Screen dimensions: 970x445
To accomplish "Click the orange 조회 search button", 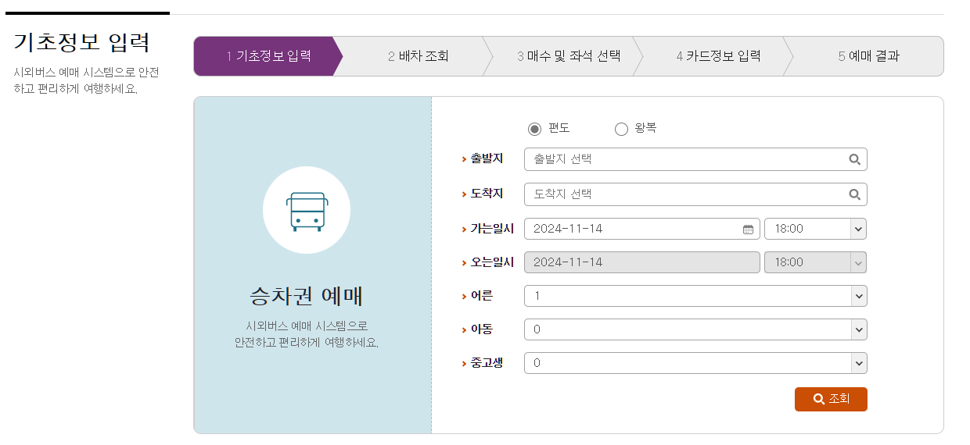I will [831, 399].
